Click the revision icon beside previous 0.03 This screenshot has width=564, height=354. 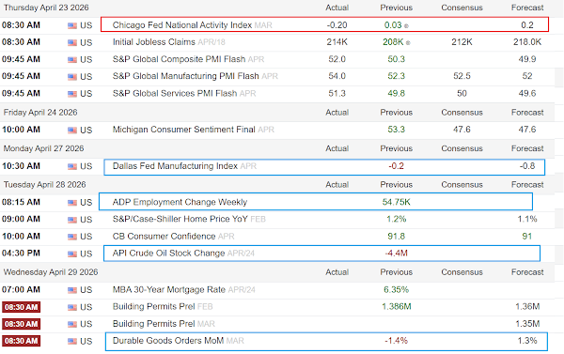click(406, 26)
